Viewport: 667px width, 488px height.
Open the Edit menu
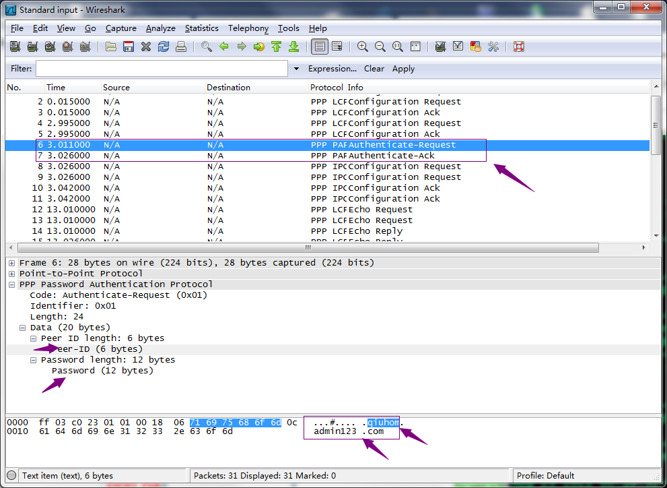click(40, 28)
